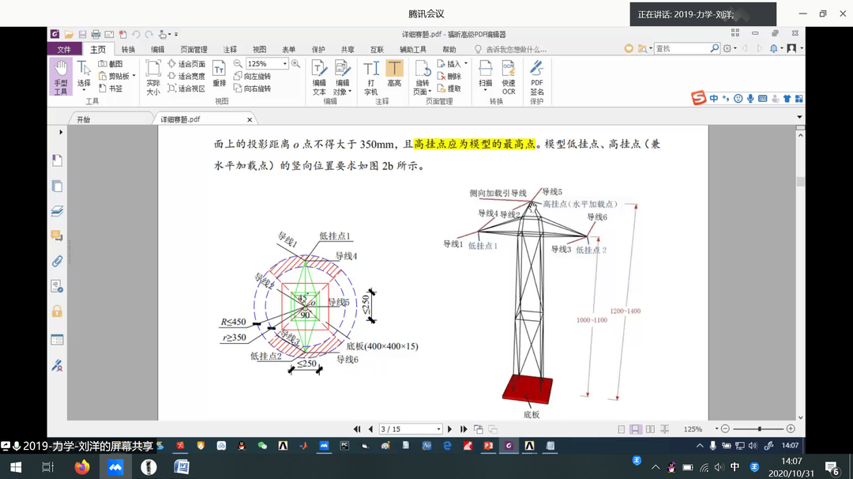Open the PDF Sign (PDF签名) tool

pos(536,76)
